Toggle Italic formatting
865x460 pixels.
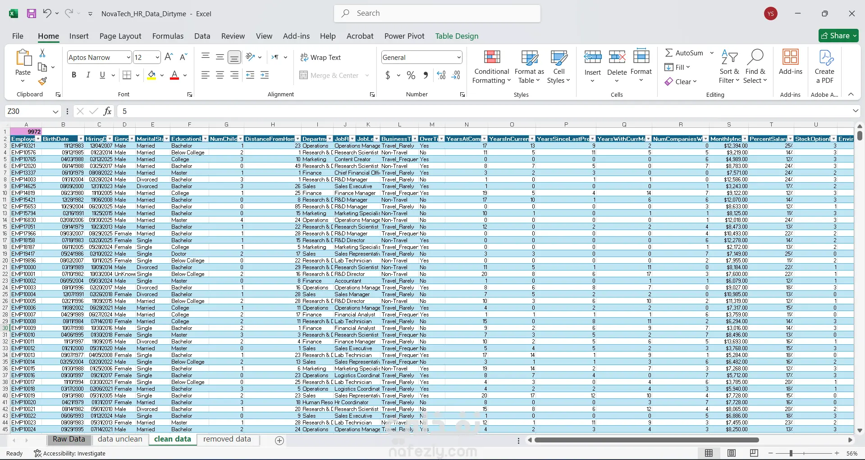(x=88, y=75)
